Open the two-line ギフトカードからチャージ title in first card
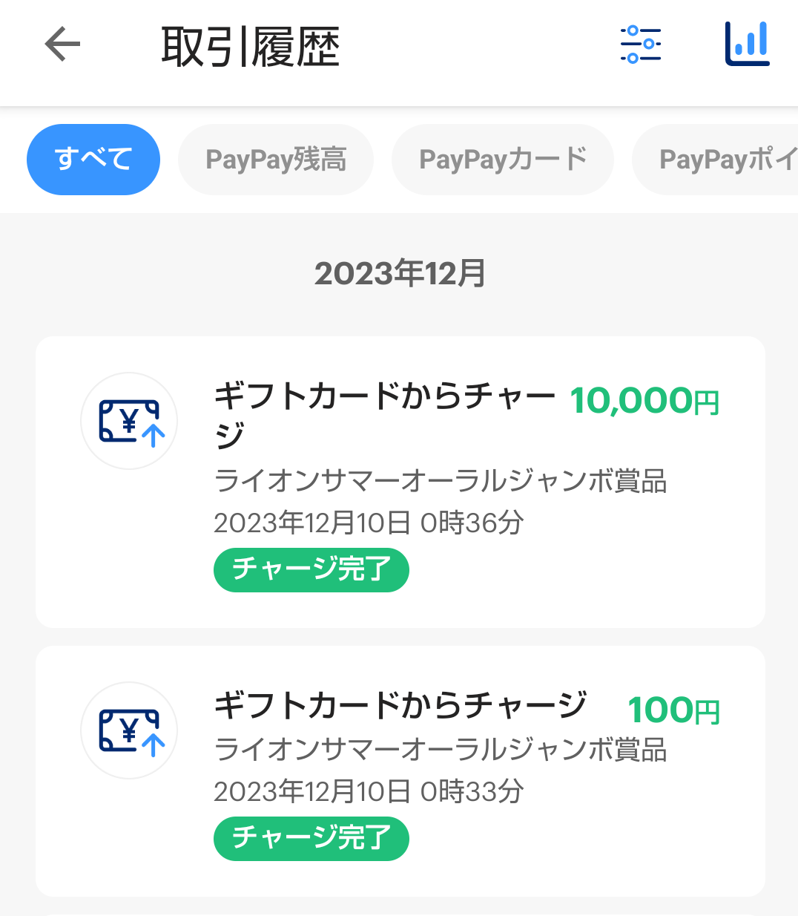The image size is (798, 916). pyautogui.click(x=384, y=413)
